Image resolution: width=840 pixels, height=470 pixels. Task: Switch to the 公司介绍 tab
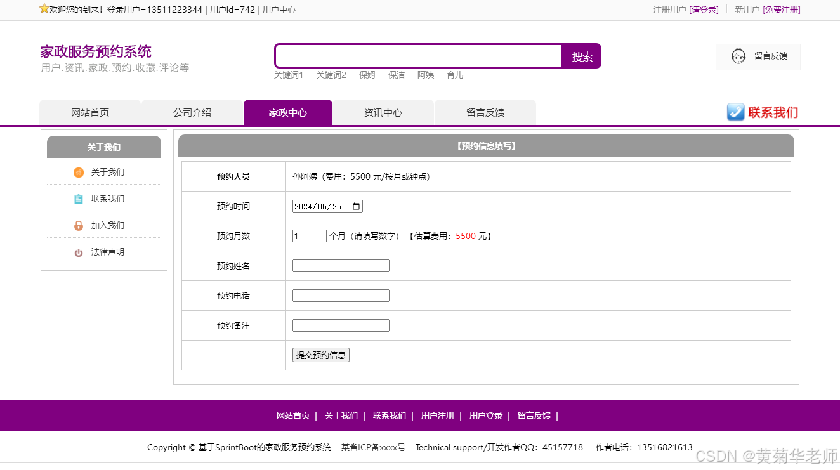(x=192, y=112)
